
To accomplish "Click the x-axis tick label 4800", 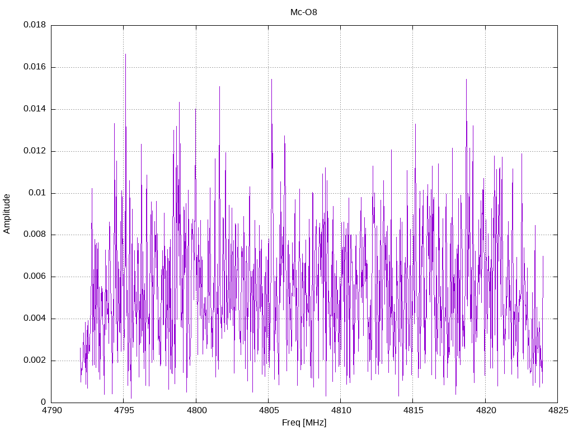I will tap(196, 410).
